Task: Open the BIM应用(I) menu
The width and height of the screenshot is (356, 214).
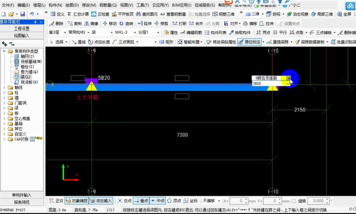Action: point(181,5)
